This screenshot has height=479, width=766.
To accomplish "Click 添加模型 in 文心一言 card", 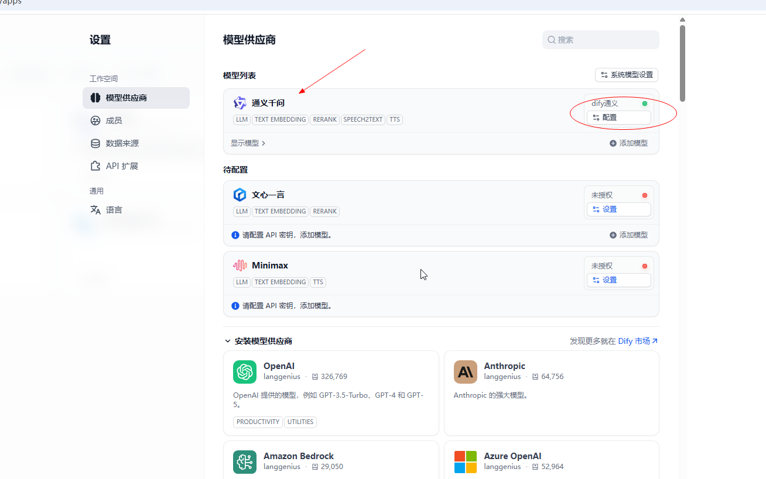I will click(628, 235).
